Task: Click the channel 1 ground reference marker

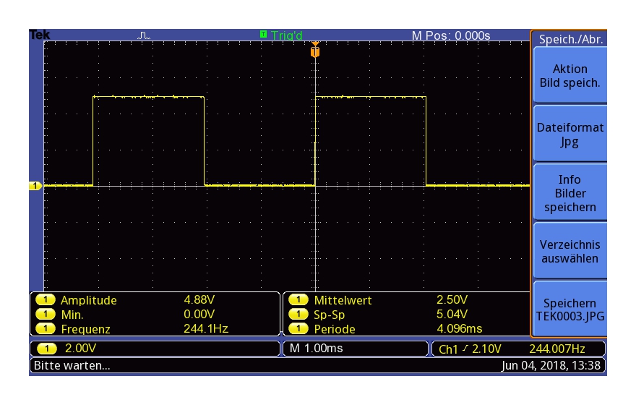Action: coord(35,187)
